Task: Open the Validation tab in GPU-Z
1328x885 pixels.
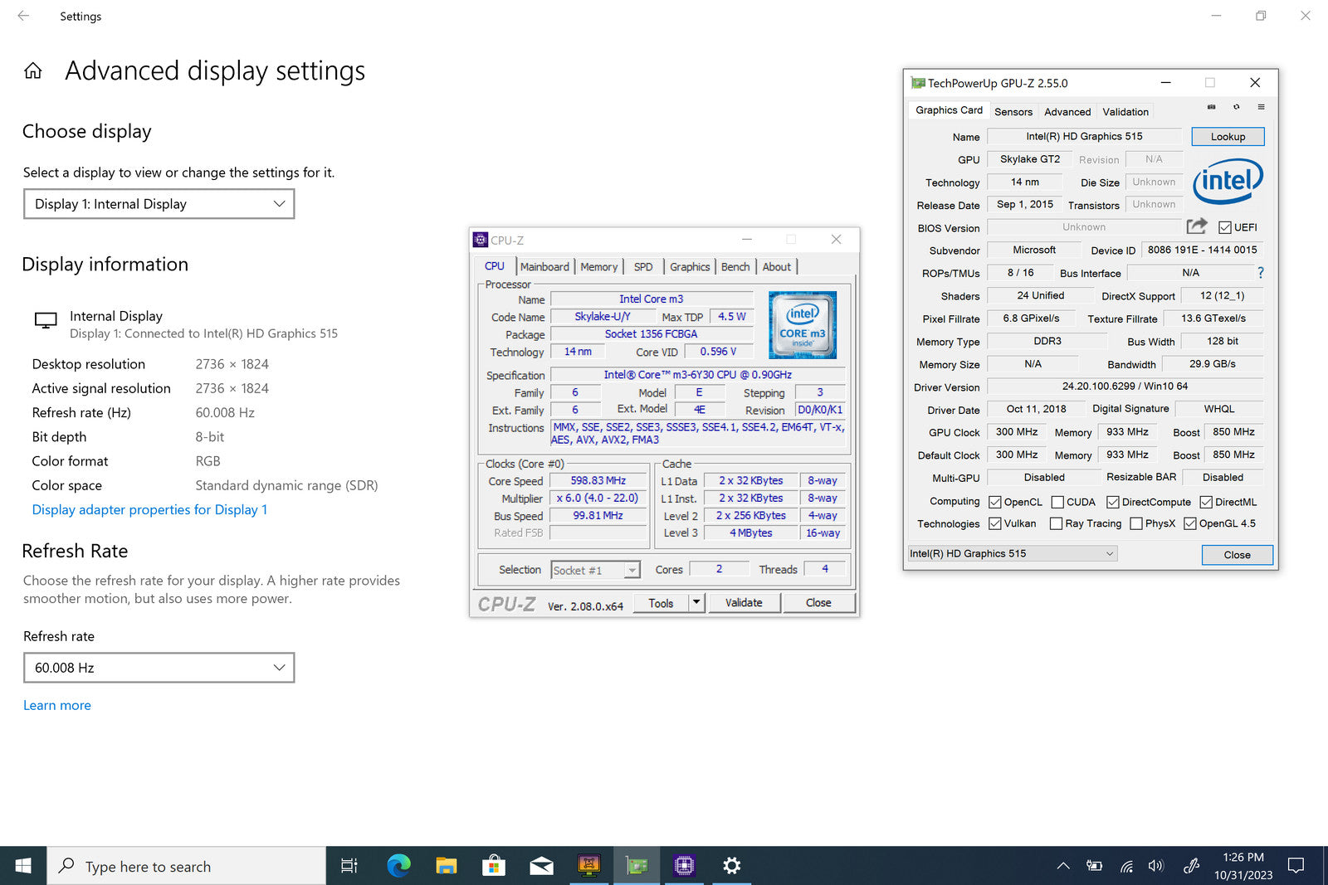Action: (x=1125, y=112)
